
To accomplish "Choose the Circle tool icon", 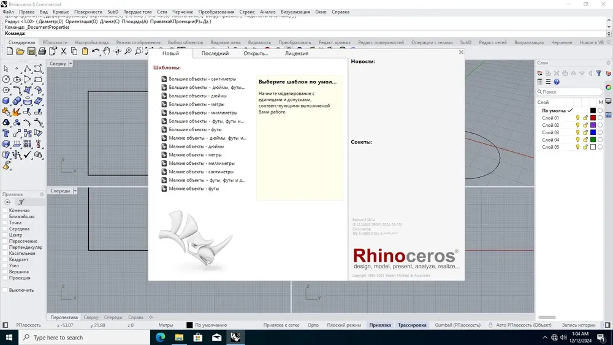I will click(x=6, y=79).
